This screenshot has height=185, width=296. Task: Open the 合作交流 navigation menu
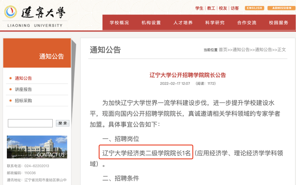click(247, 23)
